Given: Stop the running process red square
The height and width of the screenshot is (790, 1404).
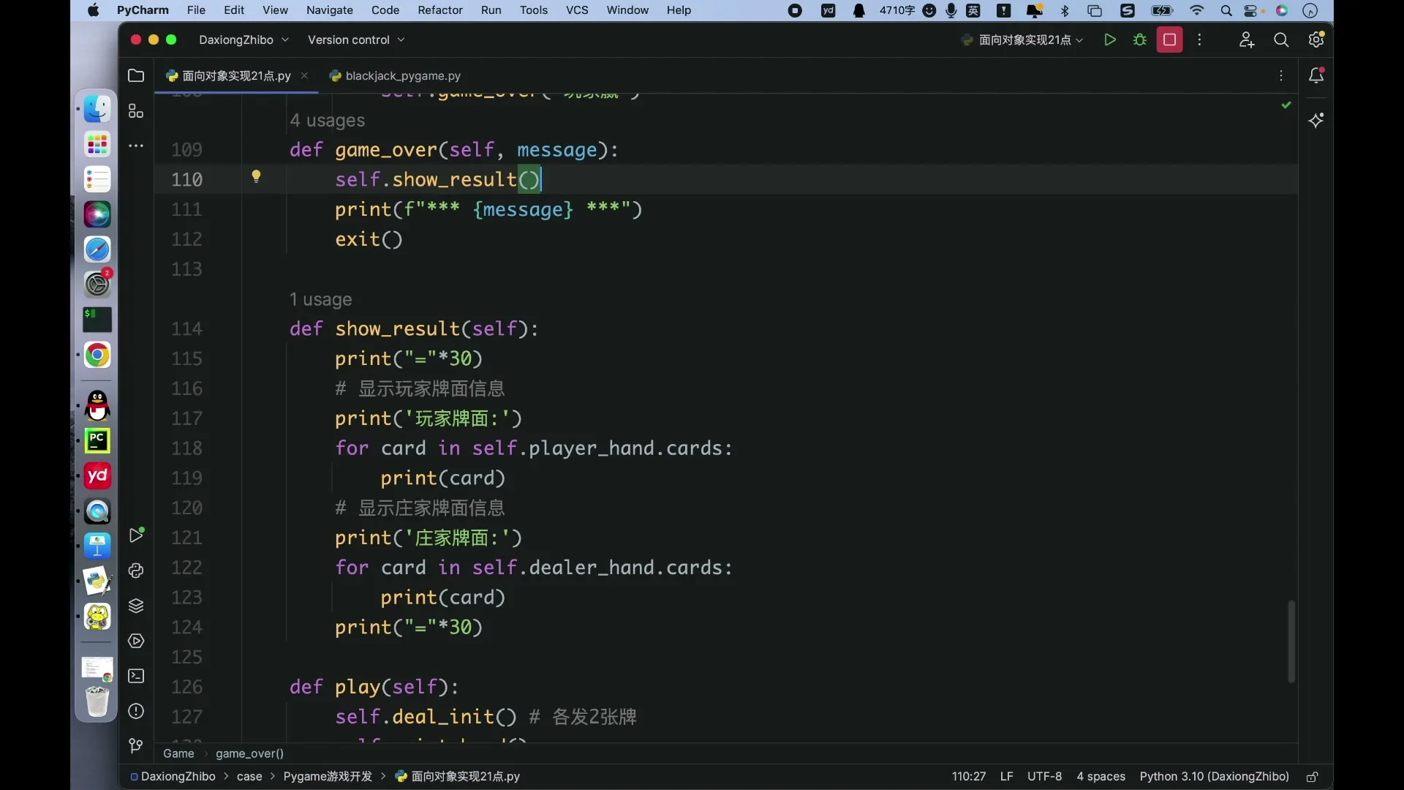Looking at the screenshot, I should pyautogui.click(x=1169, y=40).
